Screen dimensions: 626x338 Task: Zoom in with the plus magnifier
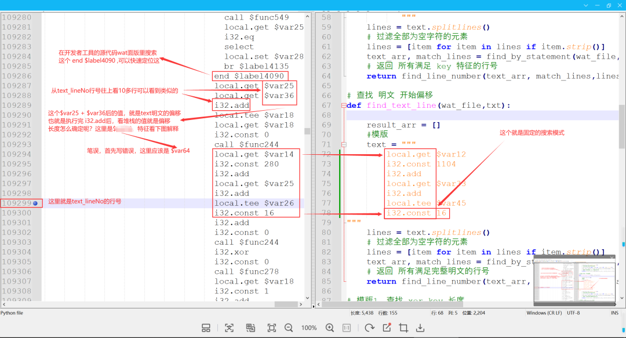pyautogui.click(x=330, y=328)
